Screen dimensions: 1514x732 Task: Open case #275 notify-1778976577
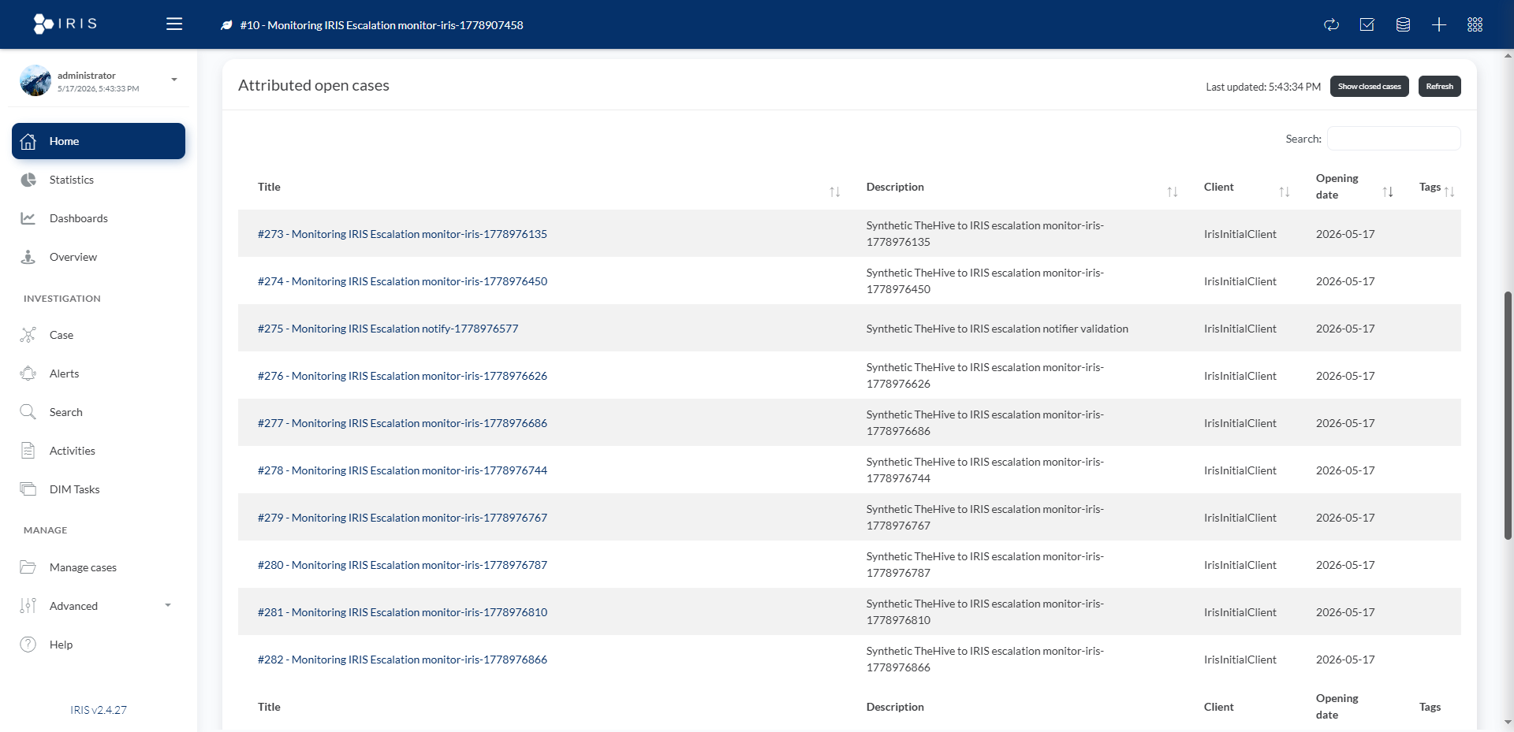point(388,329)
